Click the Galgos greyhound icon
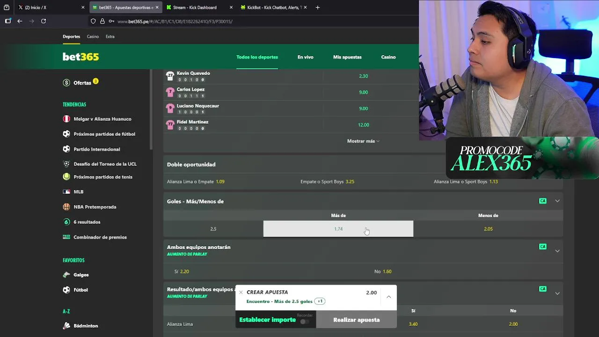Screen dimensions: 599x337 (x=66, y=275)
